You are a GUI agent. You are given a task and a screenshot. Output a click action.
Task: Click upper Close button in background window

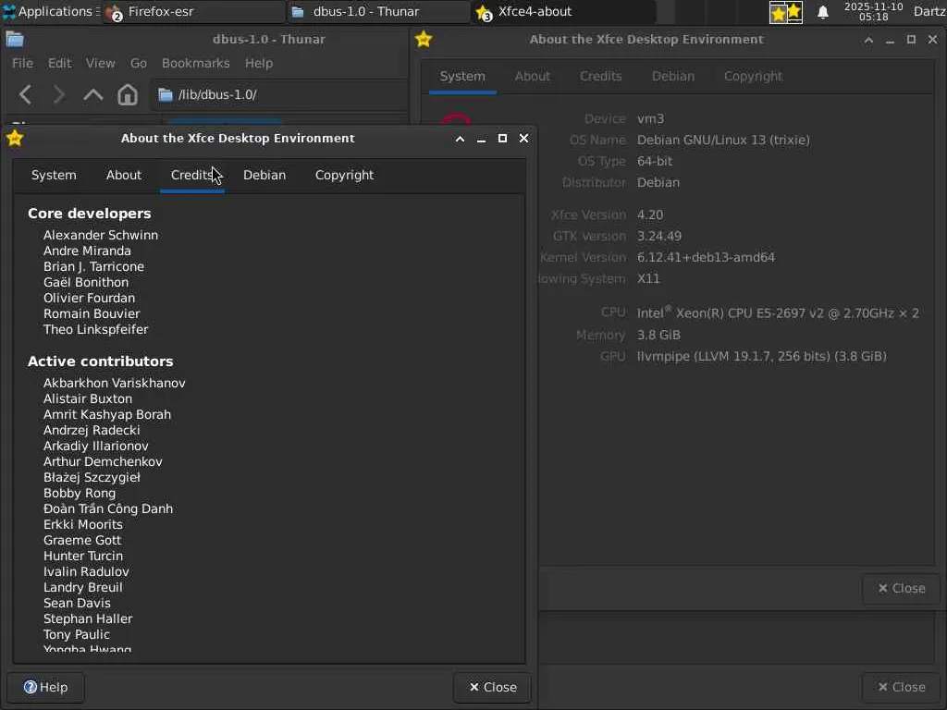[901, 588]
